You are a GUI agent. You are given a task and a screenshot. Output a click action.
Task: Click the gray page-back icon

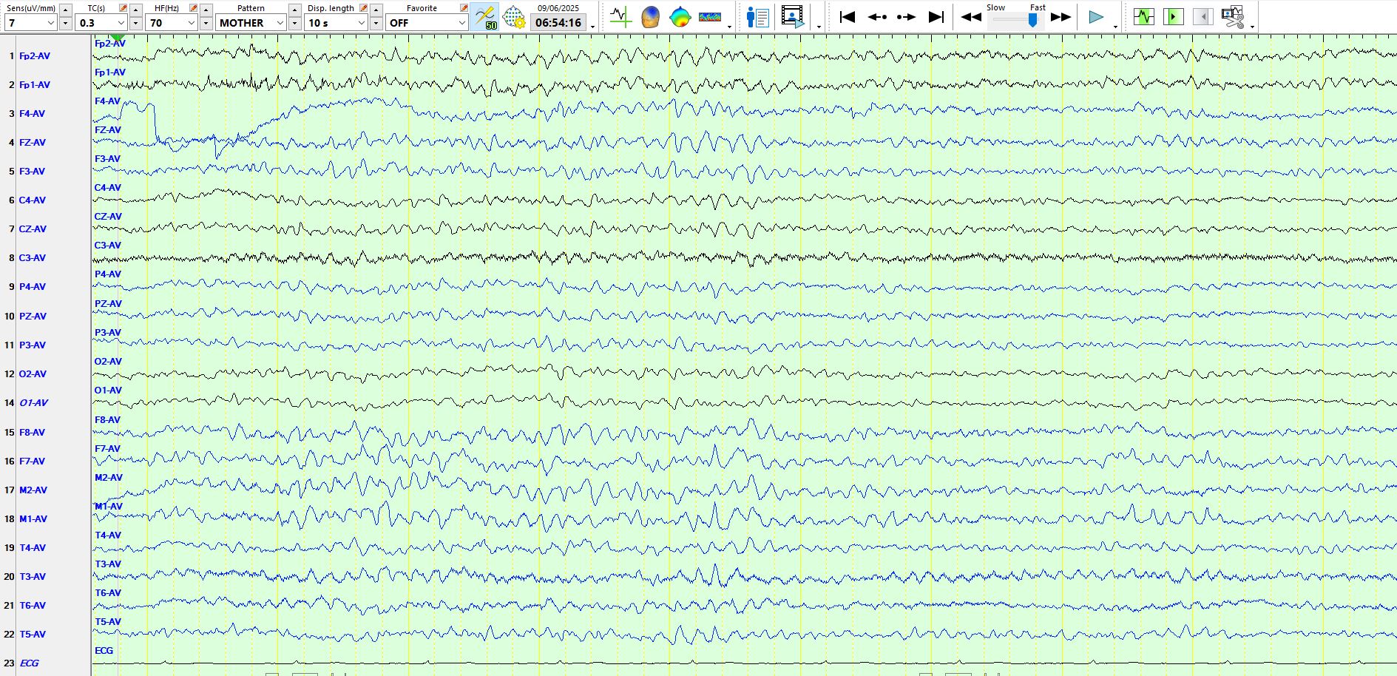click(x=1203, y=16)
